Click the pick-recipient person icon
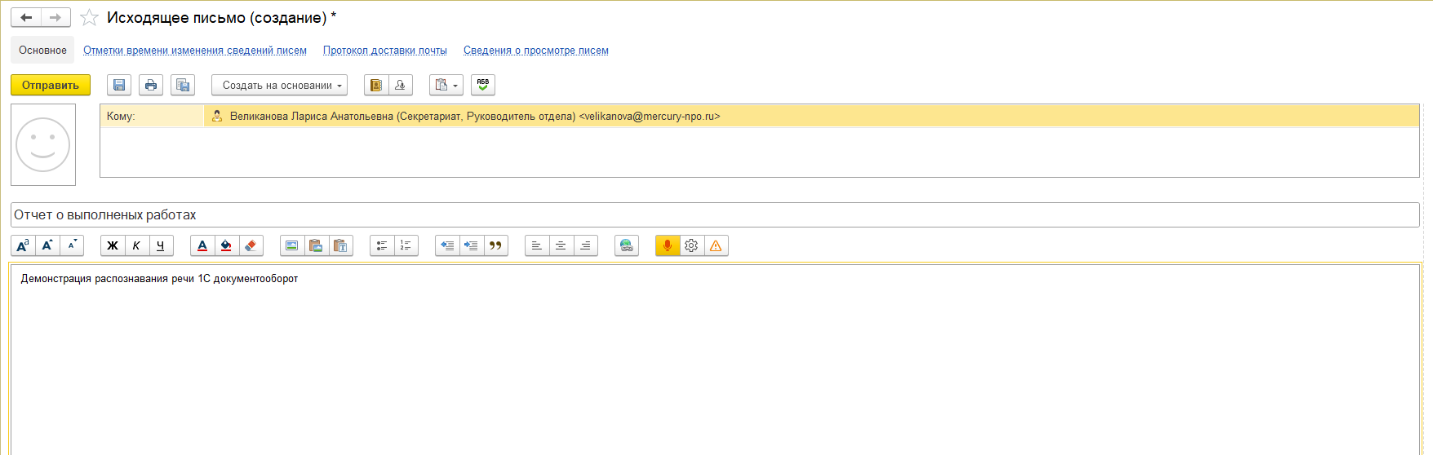 [x=401, y=85]
